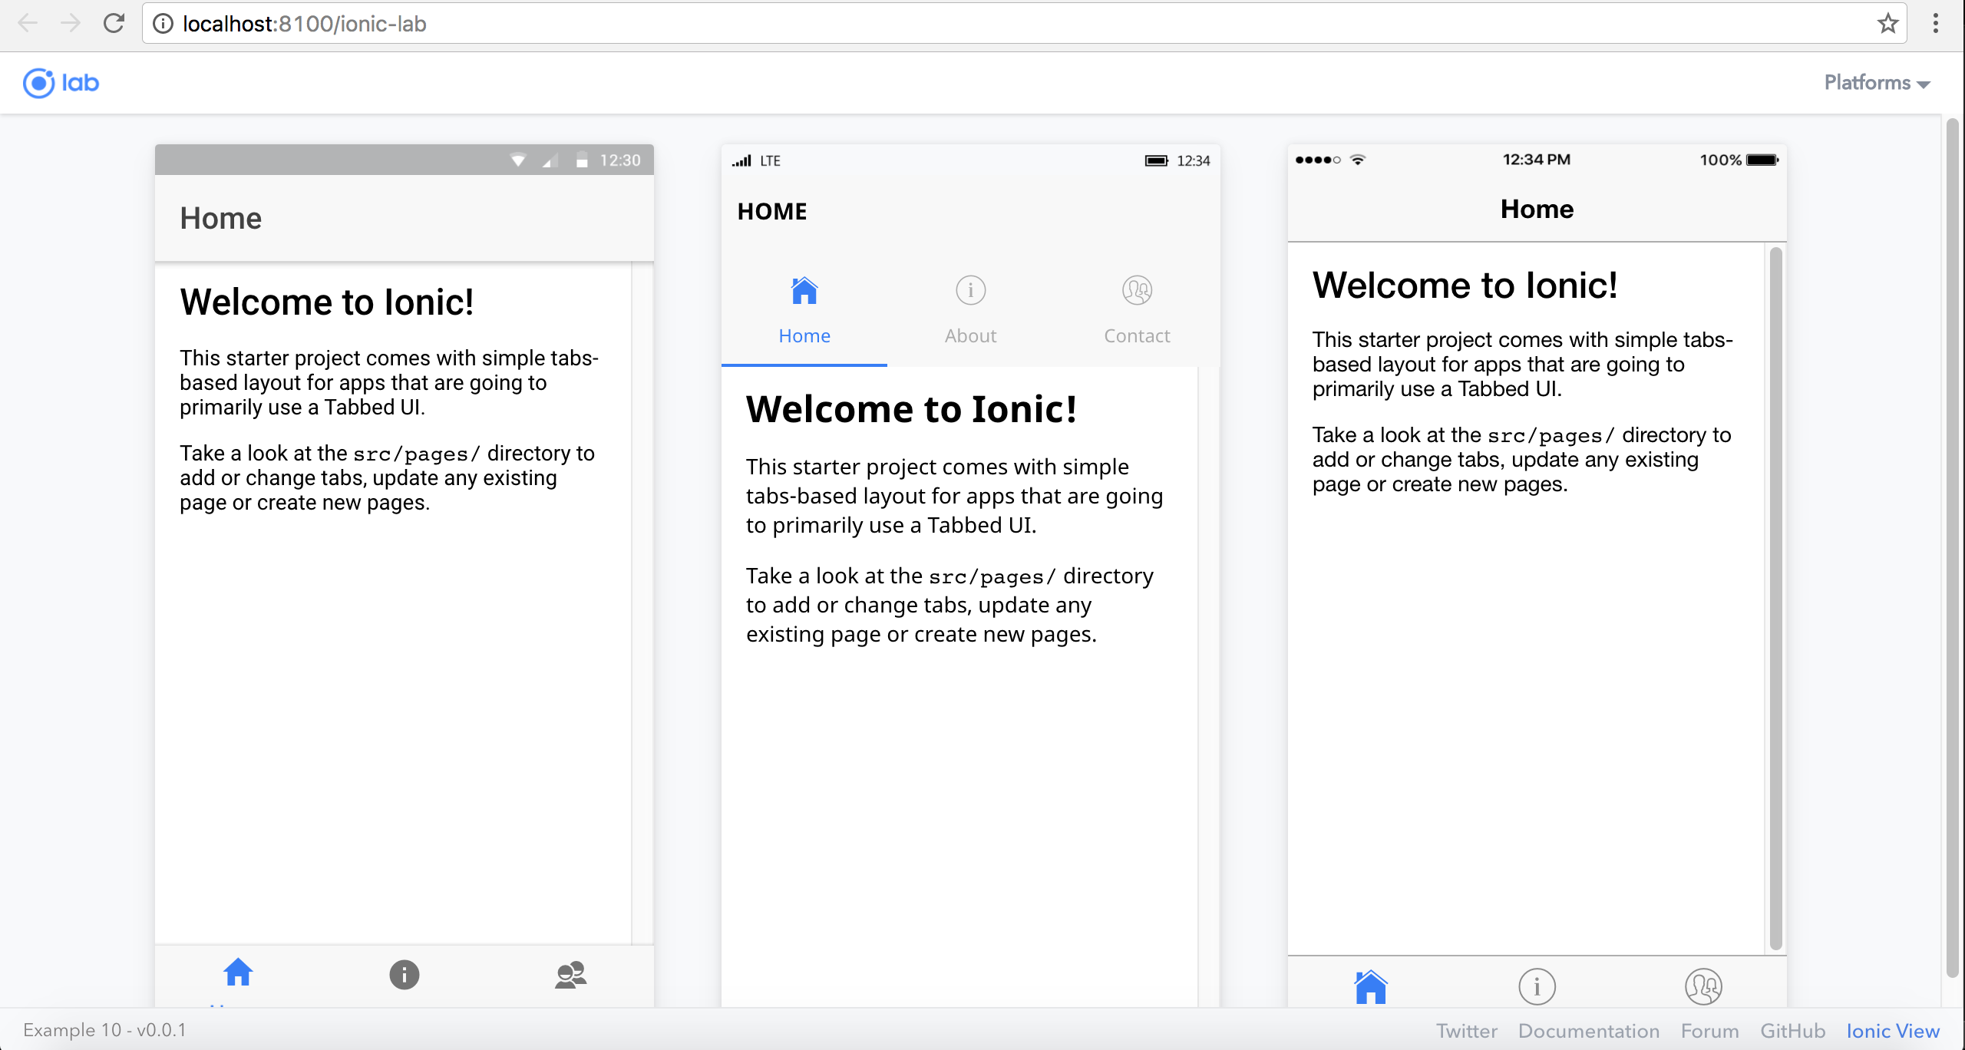Click the Android preview Home title
The height and width of the screenshot is (1050, 1965).
221,219
